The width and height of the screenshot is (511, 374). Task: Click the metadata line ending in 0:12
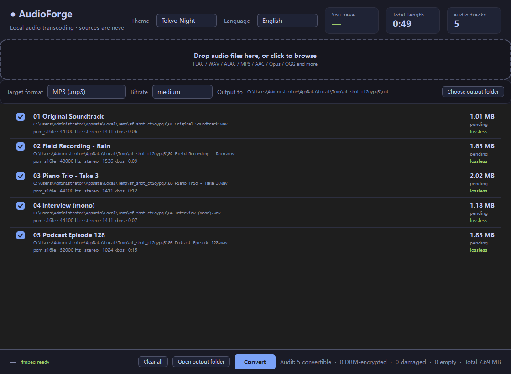85,191
